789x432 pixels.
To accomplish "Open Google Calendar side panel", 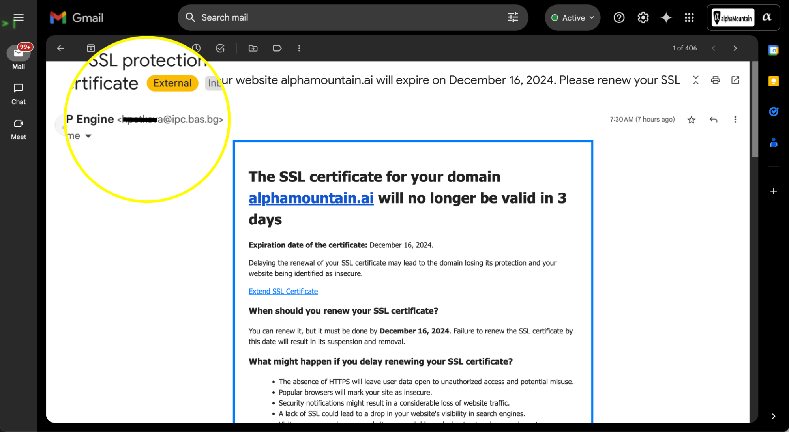I will [773, 50].
